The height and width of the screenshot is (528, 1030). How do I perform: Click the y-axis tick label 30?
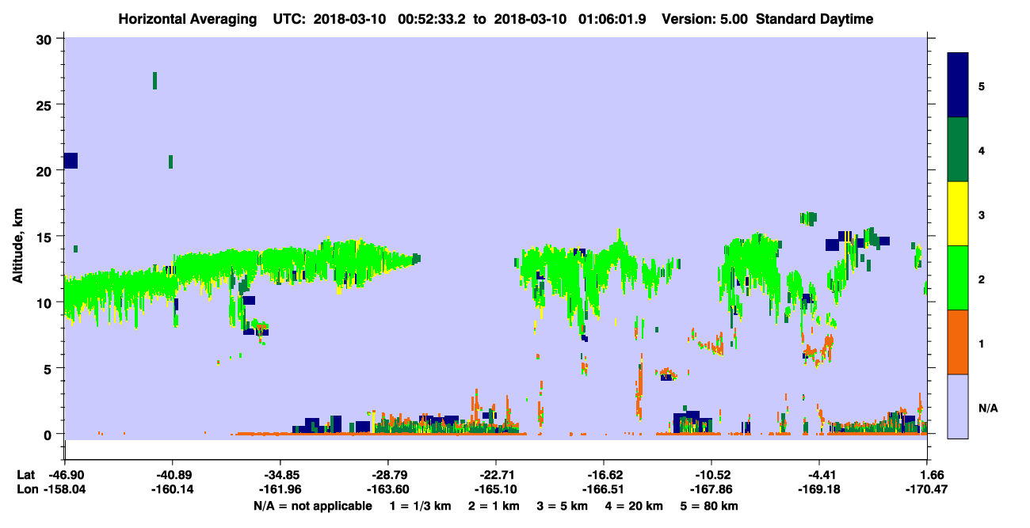tap(46, 39)
